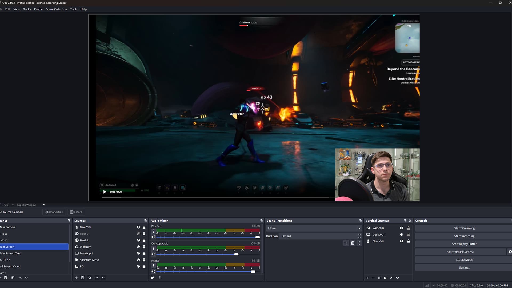512x288 pixels.
Task: Open source properties using the gear icon
Action: pos(90,278)
